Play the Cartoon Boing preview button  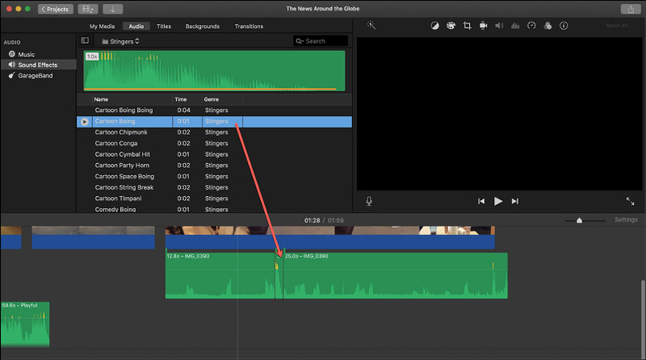(x=85, y=122)
